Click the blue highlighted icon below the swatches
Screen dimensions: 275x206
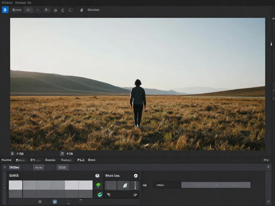pyautogui.click(x=55, y=202)
